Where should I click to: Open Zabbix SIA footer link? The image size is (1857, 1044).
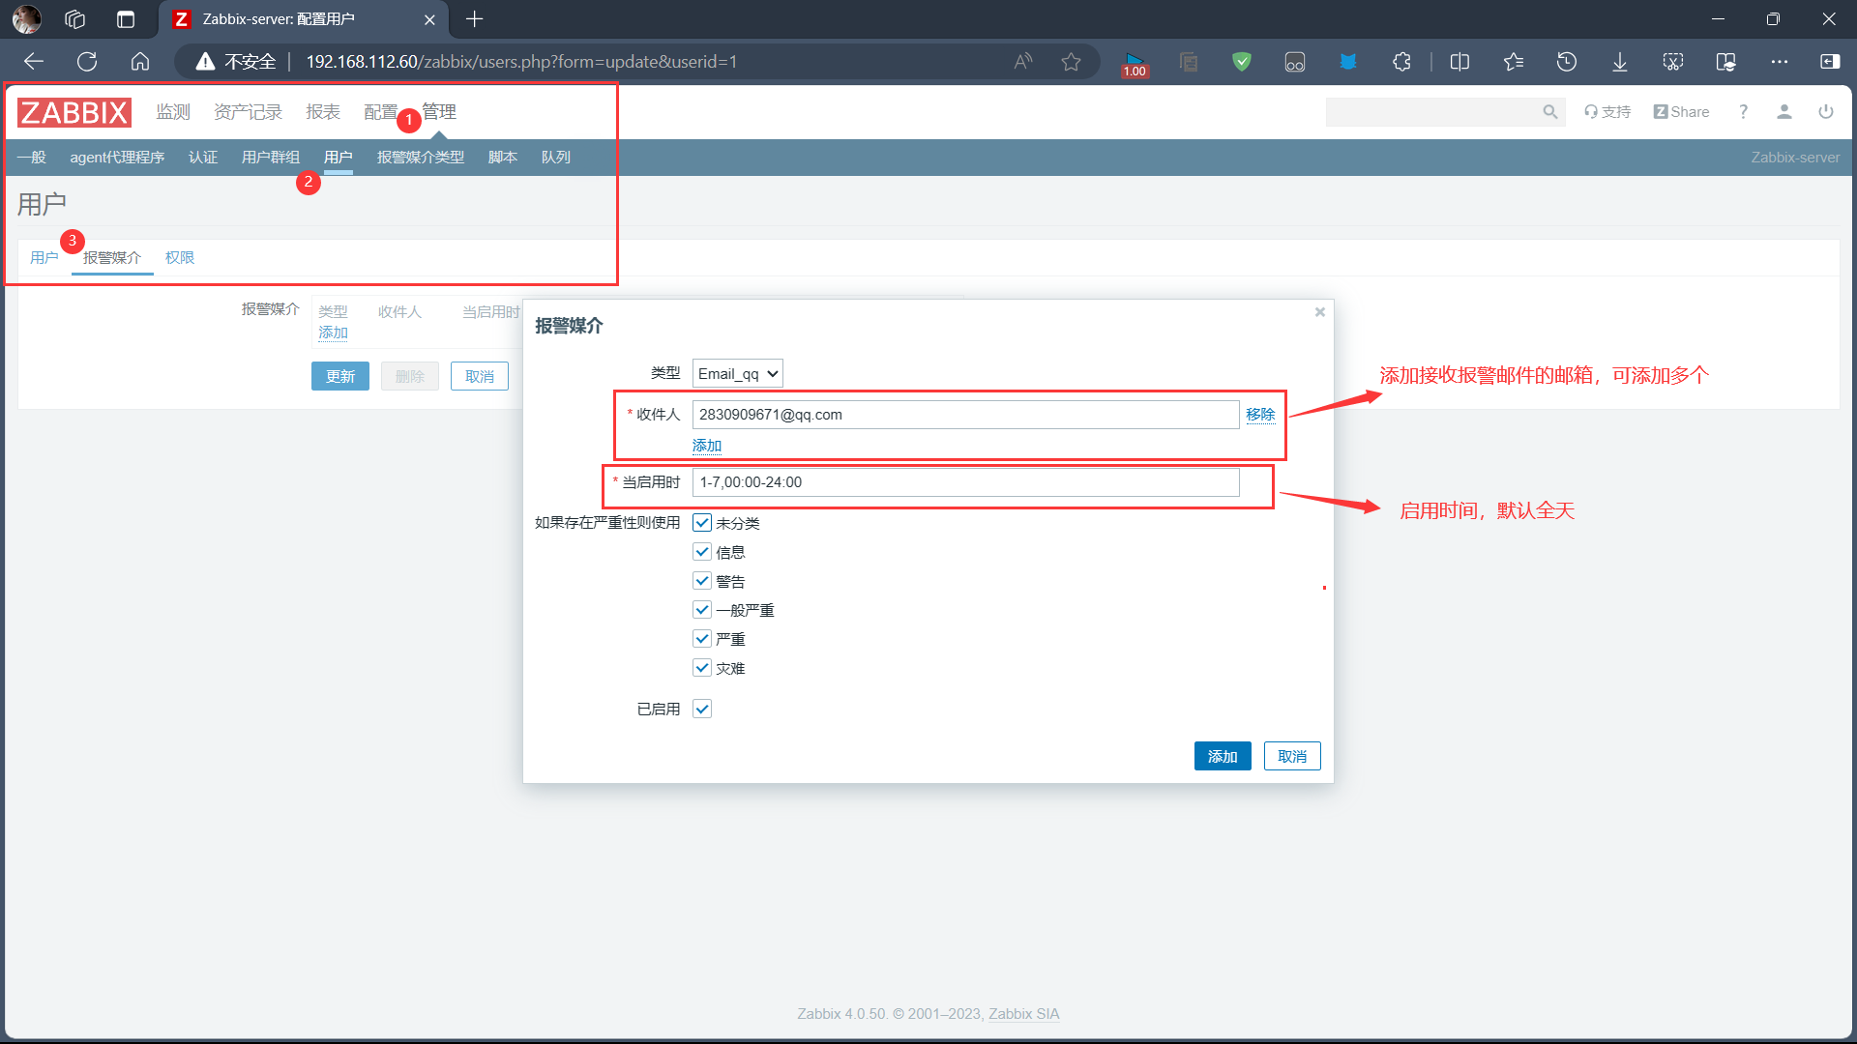(1024, 1014)
